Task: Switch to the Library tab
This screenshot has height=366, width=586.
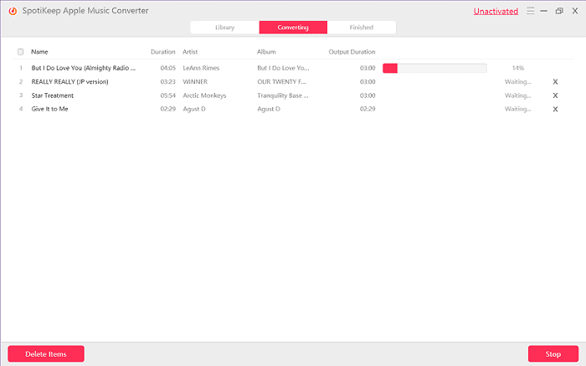Action: pos(224,28)
